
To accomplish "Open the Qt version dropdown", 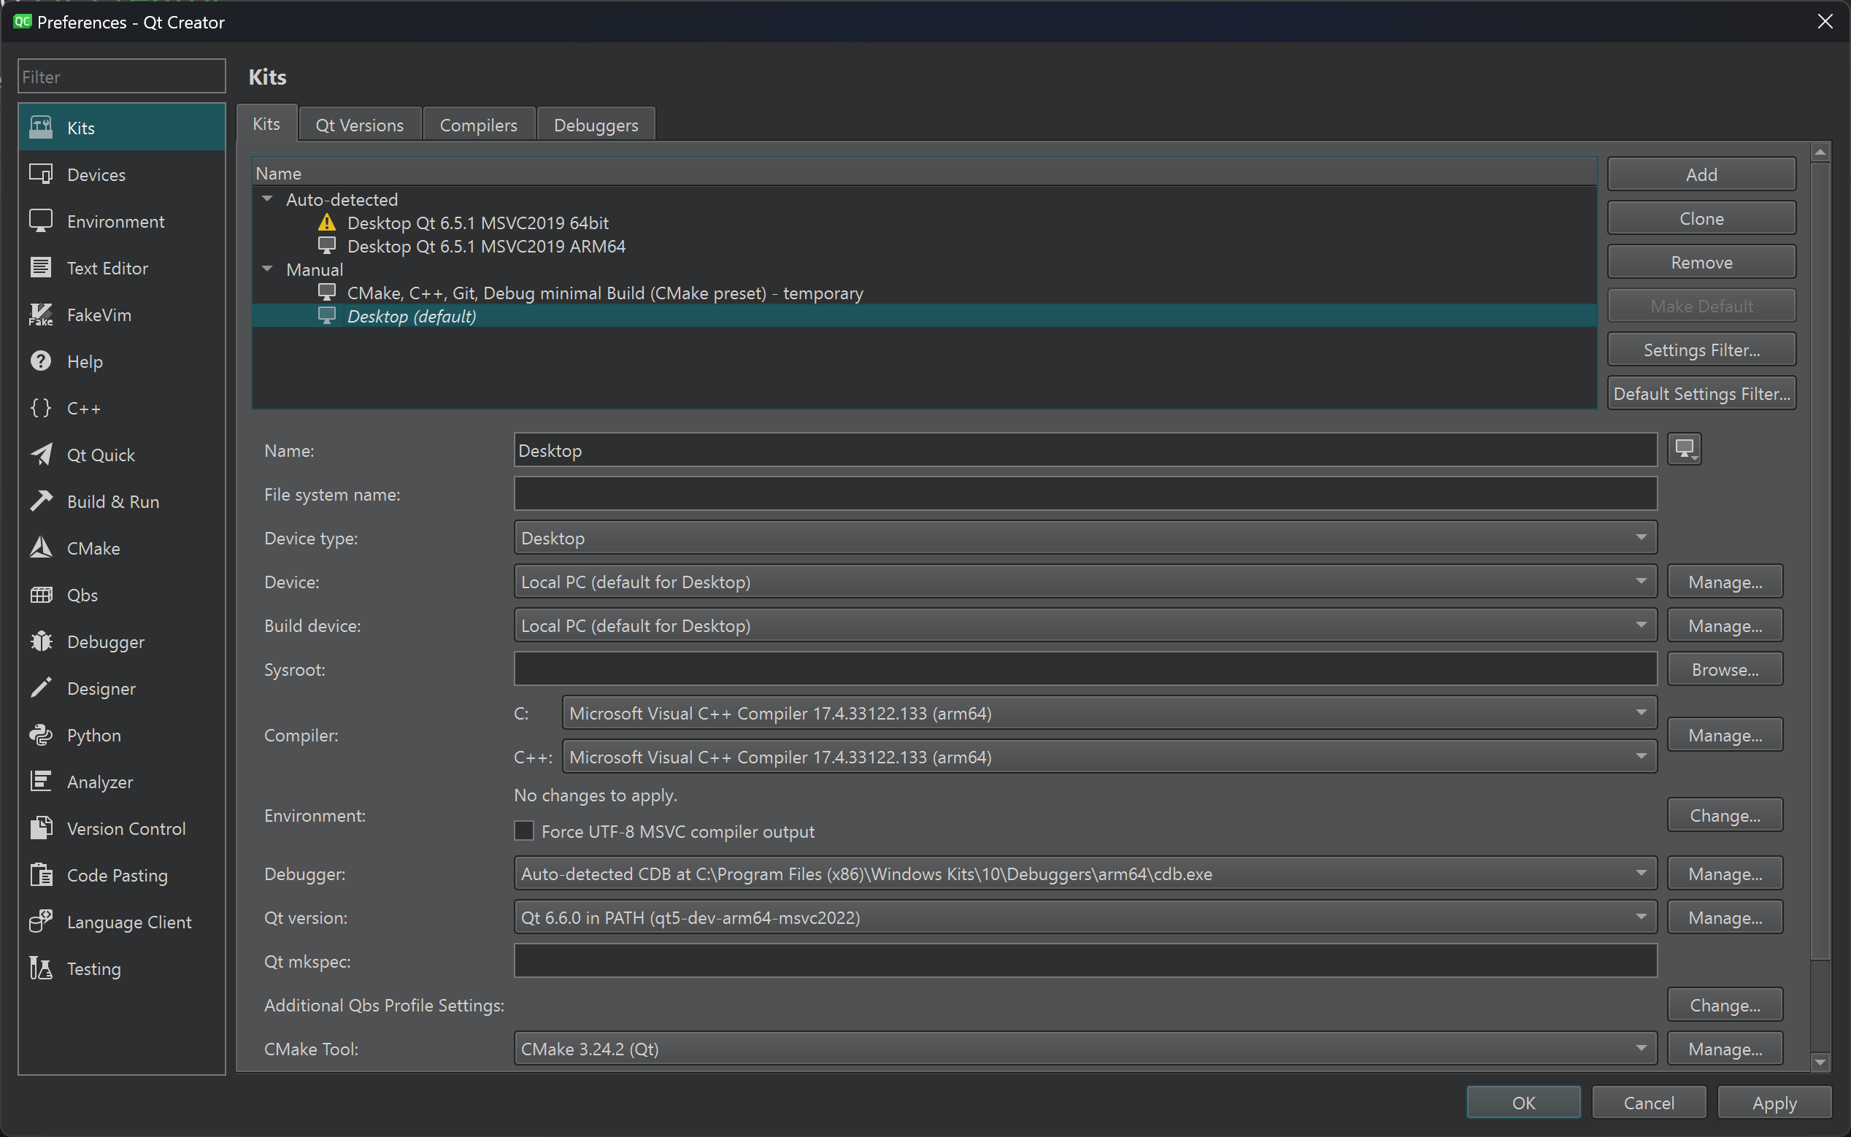I will 1642,917.
